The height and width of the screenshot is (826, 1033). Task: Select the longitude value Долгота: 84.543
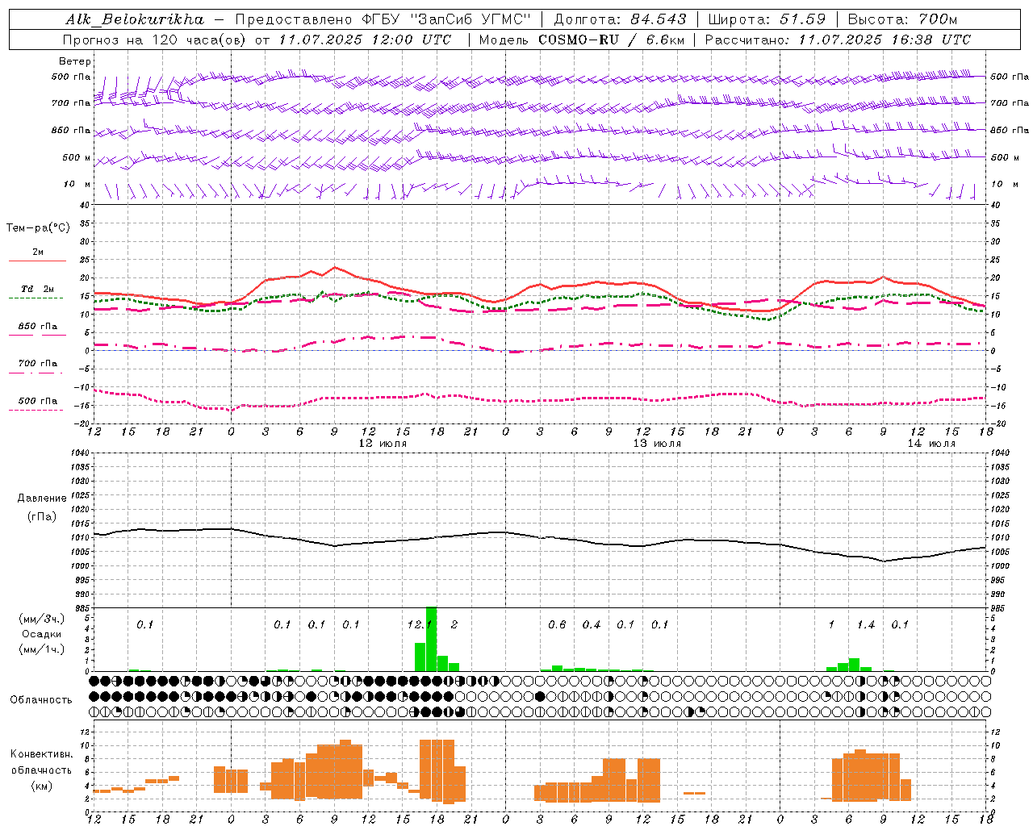(x=619, y=19)
